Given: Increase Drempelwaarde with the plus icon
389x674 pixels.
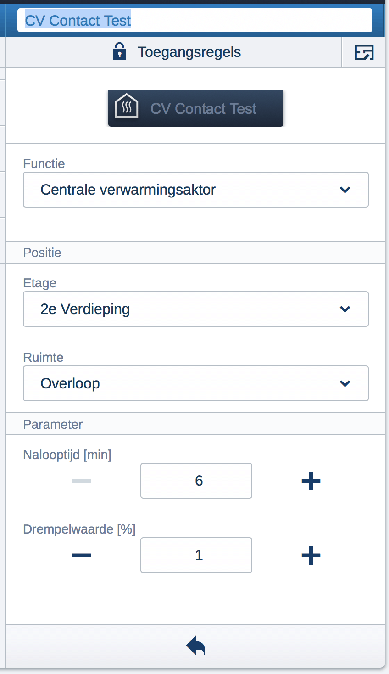Looking at the screenshot, I should point(311,555).
